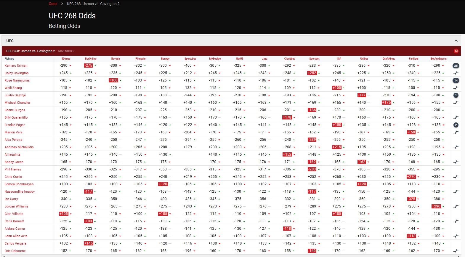This screenshot has width=465, height=257.
Task: Click arrows icon in Colby Covington's row
Action: point(456,73)
